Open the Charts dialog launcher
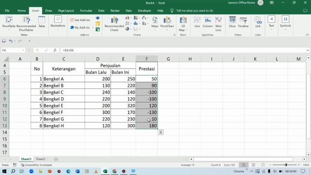 [x=174, y=35]
